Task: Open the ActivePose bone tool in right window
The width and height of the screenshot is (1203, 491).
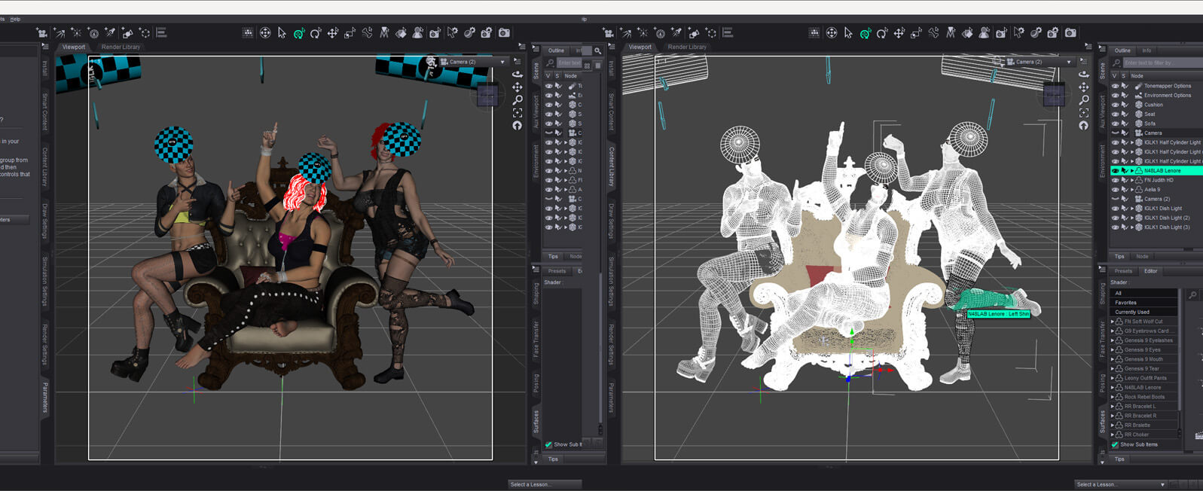Action: 934,33
